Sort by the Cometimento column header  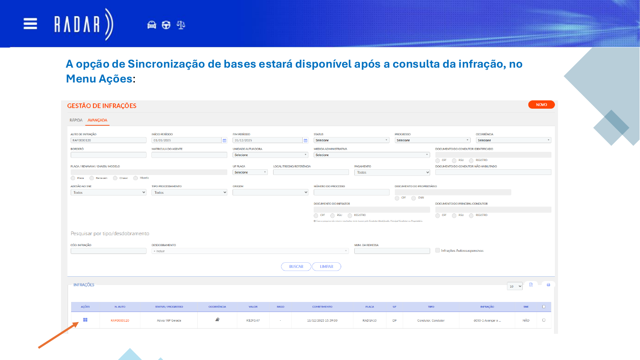(x=322, y=307)
